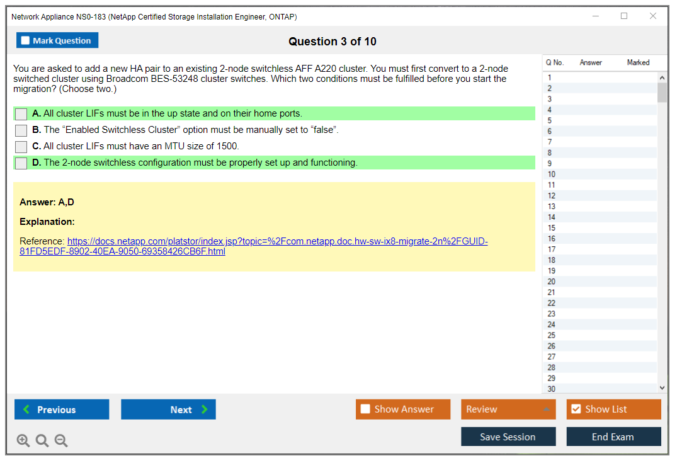Select answer D checkbox
The width and height of the screenshot is (677, 463).
tap(21, 163)
